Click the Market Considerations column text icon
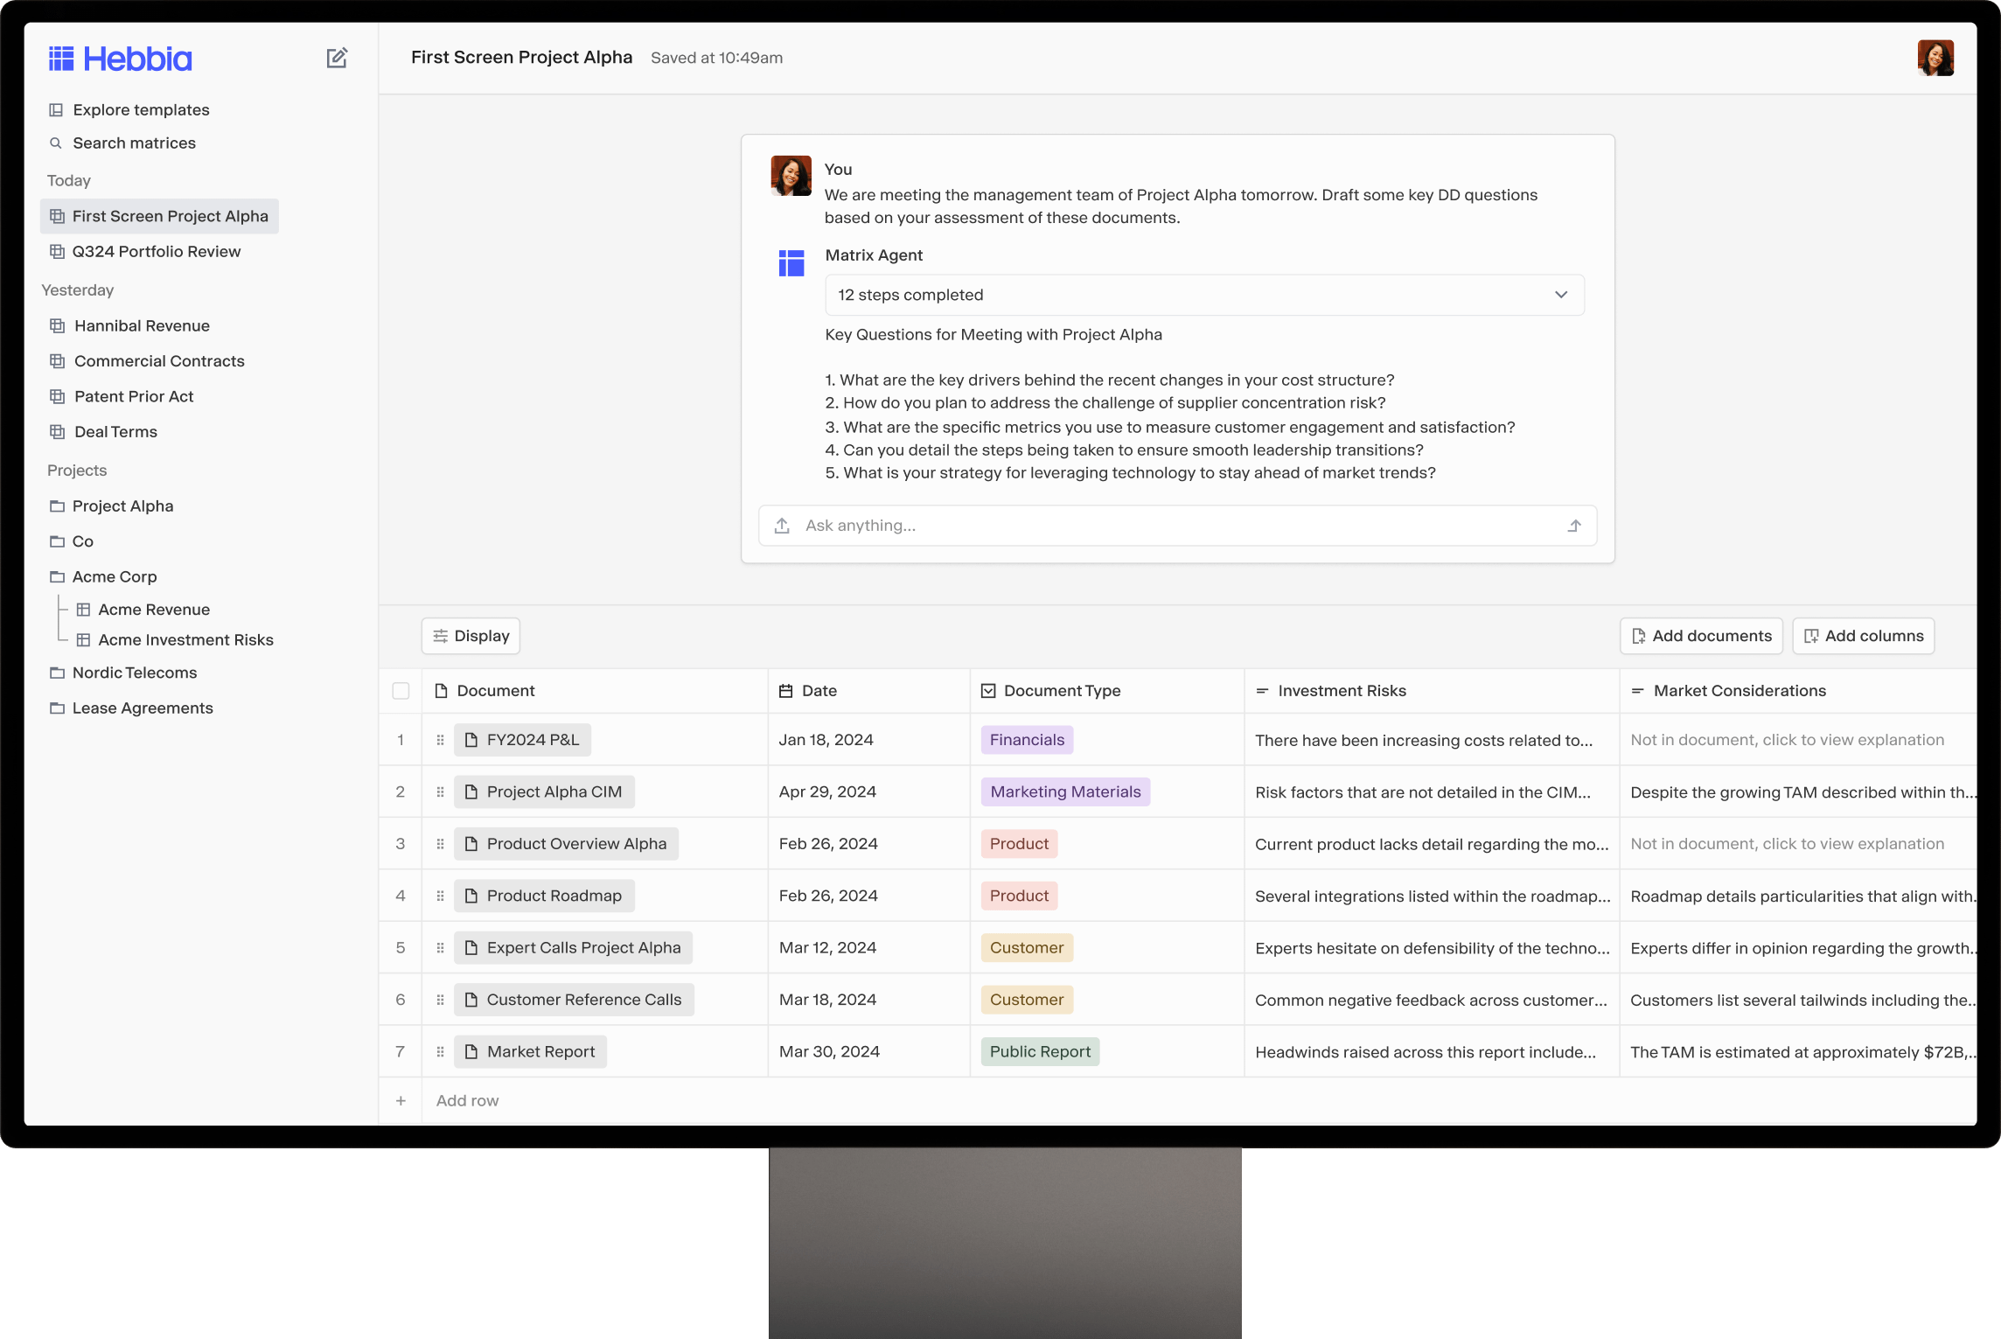This screenshot has width=2001, height=1339. 1637,691
